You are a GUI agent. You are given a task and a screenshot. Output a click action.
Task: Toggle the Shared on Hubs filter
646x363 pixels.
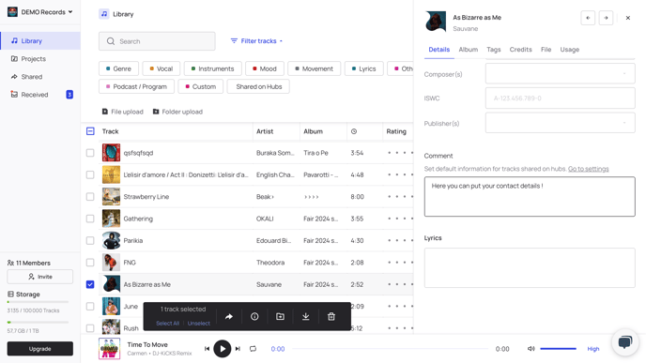[259, 86]
